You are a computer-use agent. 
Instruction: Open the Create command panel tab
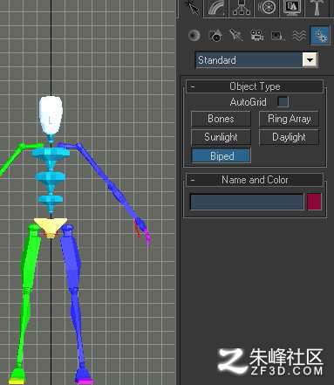tap(192, 8)
